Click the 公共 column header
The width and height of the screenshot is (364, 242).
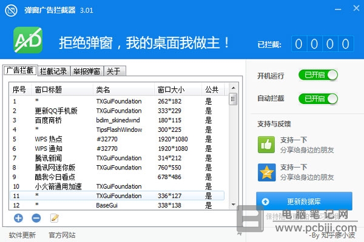click(213, 90)
